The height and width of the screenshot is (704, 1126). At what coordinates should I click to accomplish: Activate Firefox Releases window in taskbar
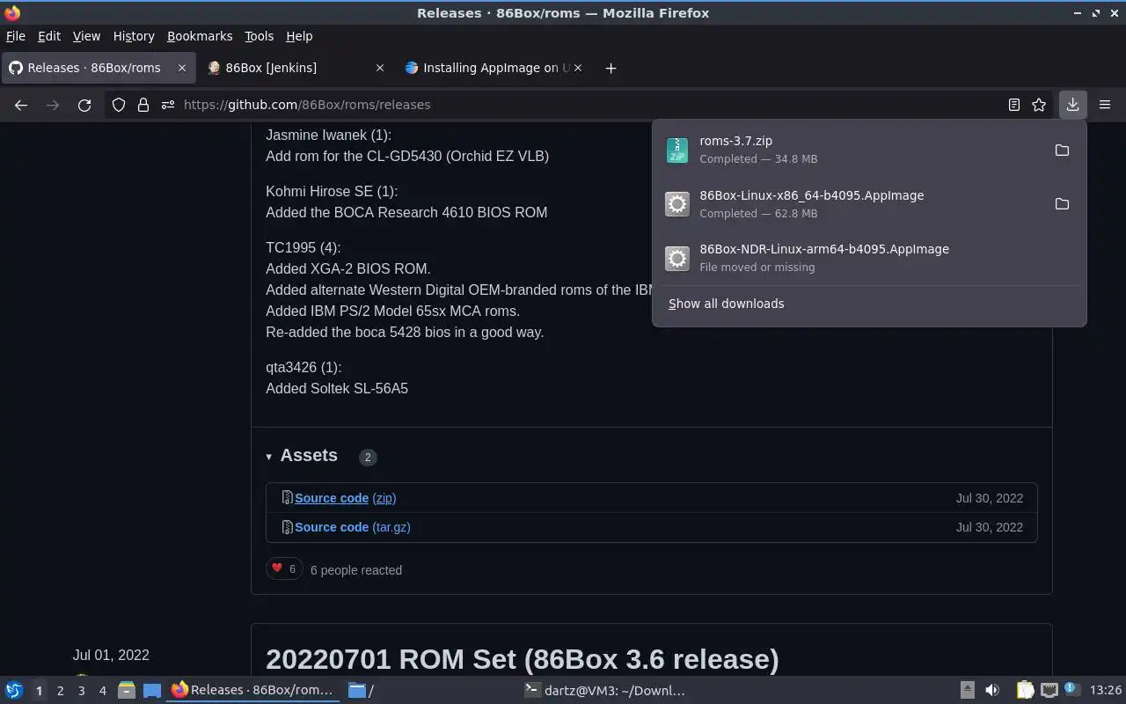coord(253,691)
